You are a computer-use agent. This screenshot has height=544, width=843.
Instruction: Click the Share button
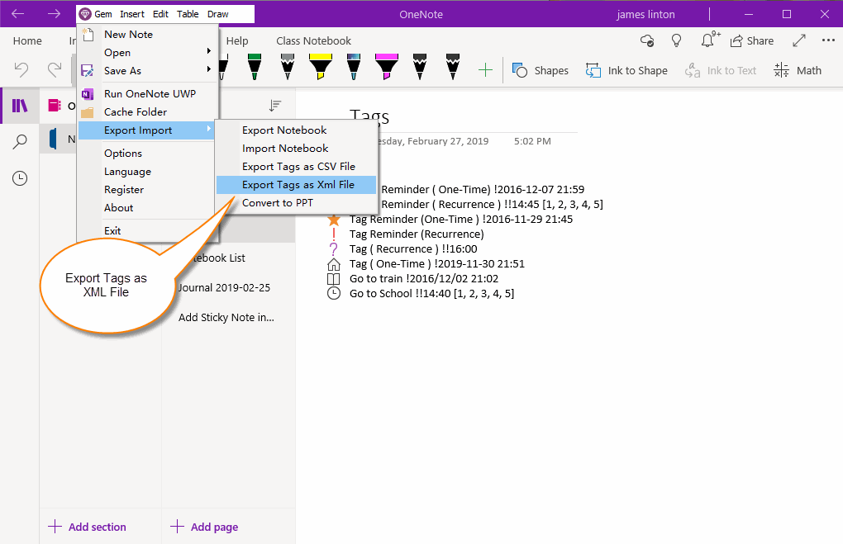tap(752, 40)
